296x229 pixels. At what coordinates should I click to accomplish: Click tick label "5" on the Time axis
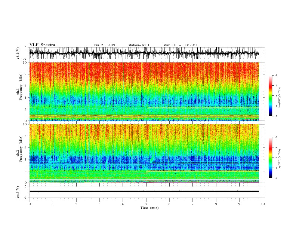click(x=146, y=204)
